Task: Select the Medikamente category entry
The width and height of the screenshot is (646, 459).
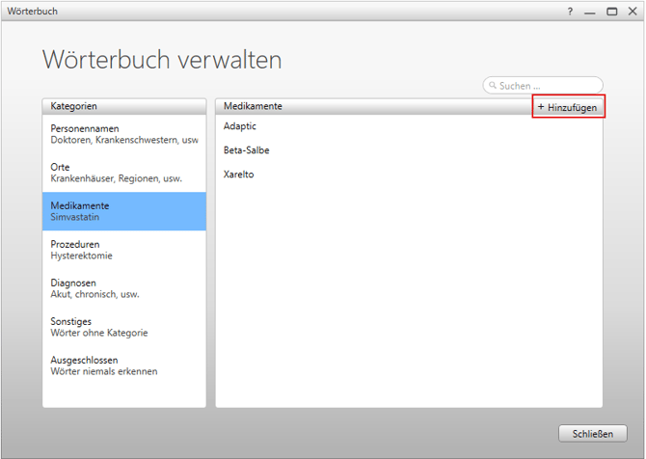Action: coord(123,210)
